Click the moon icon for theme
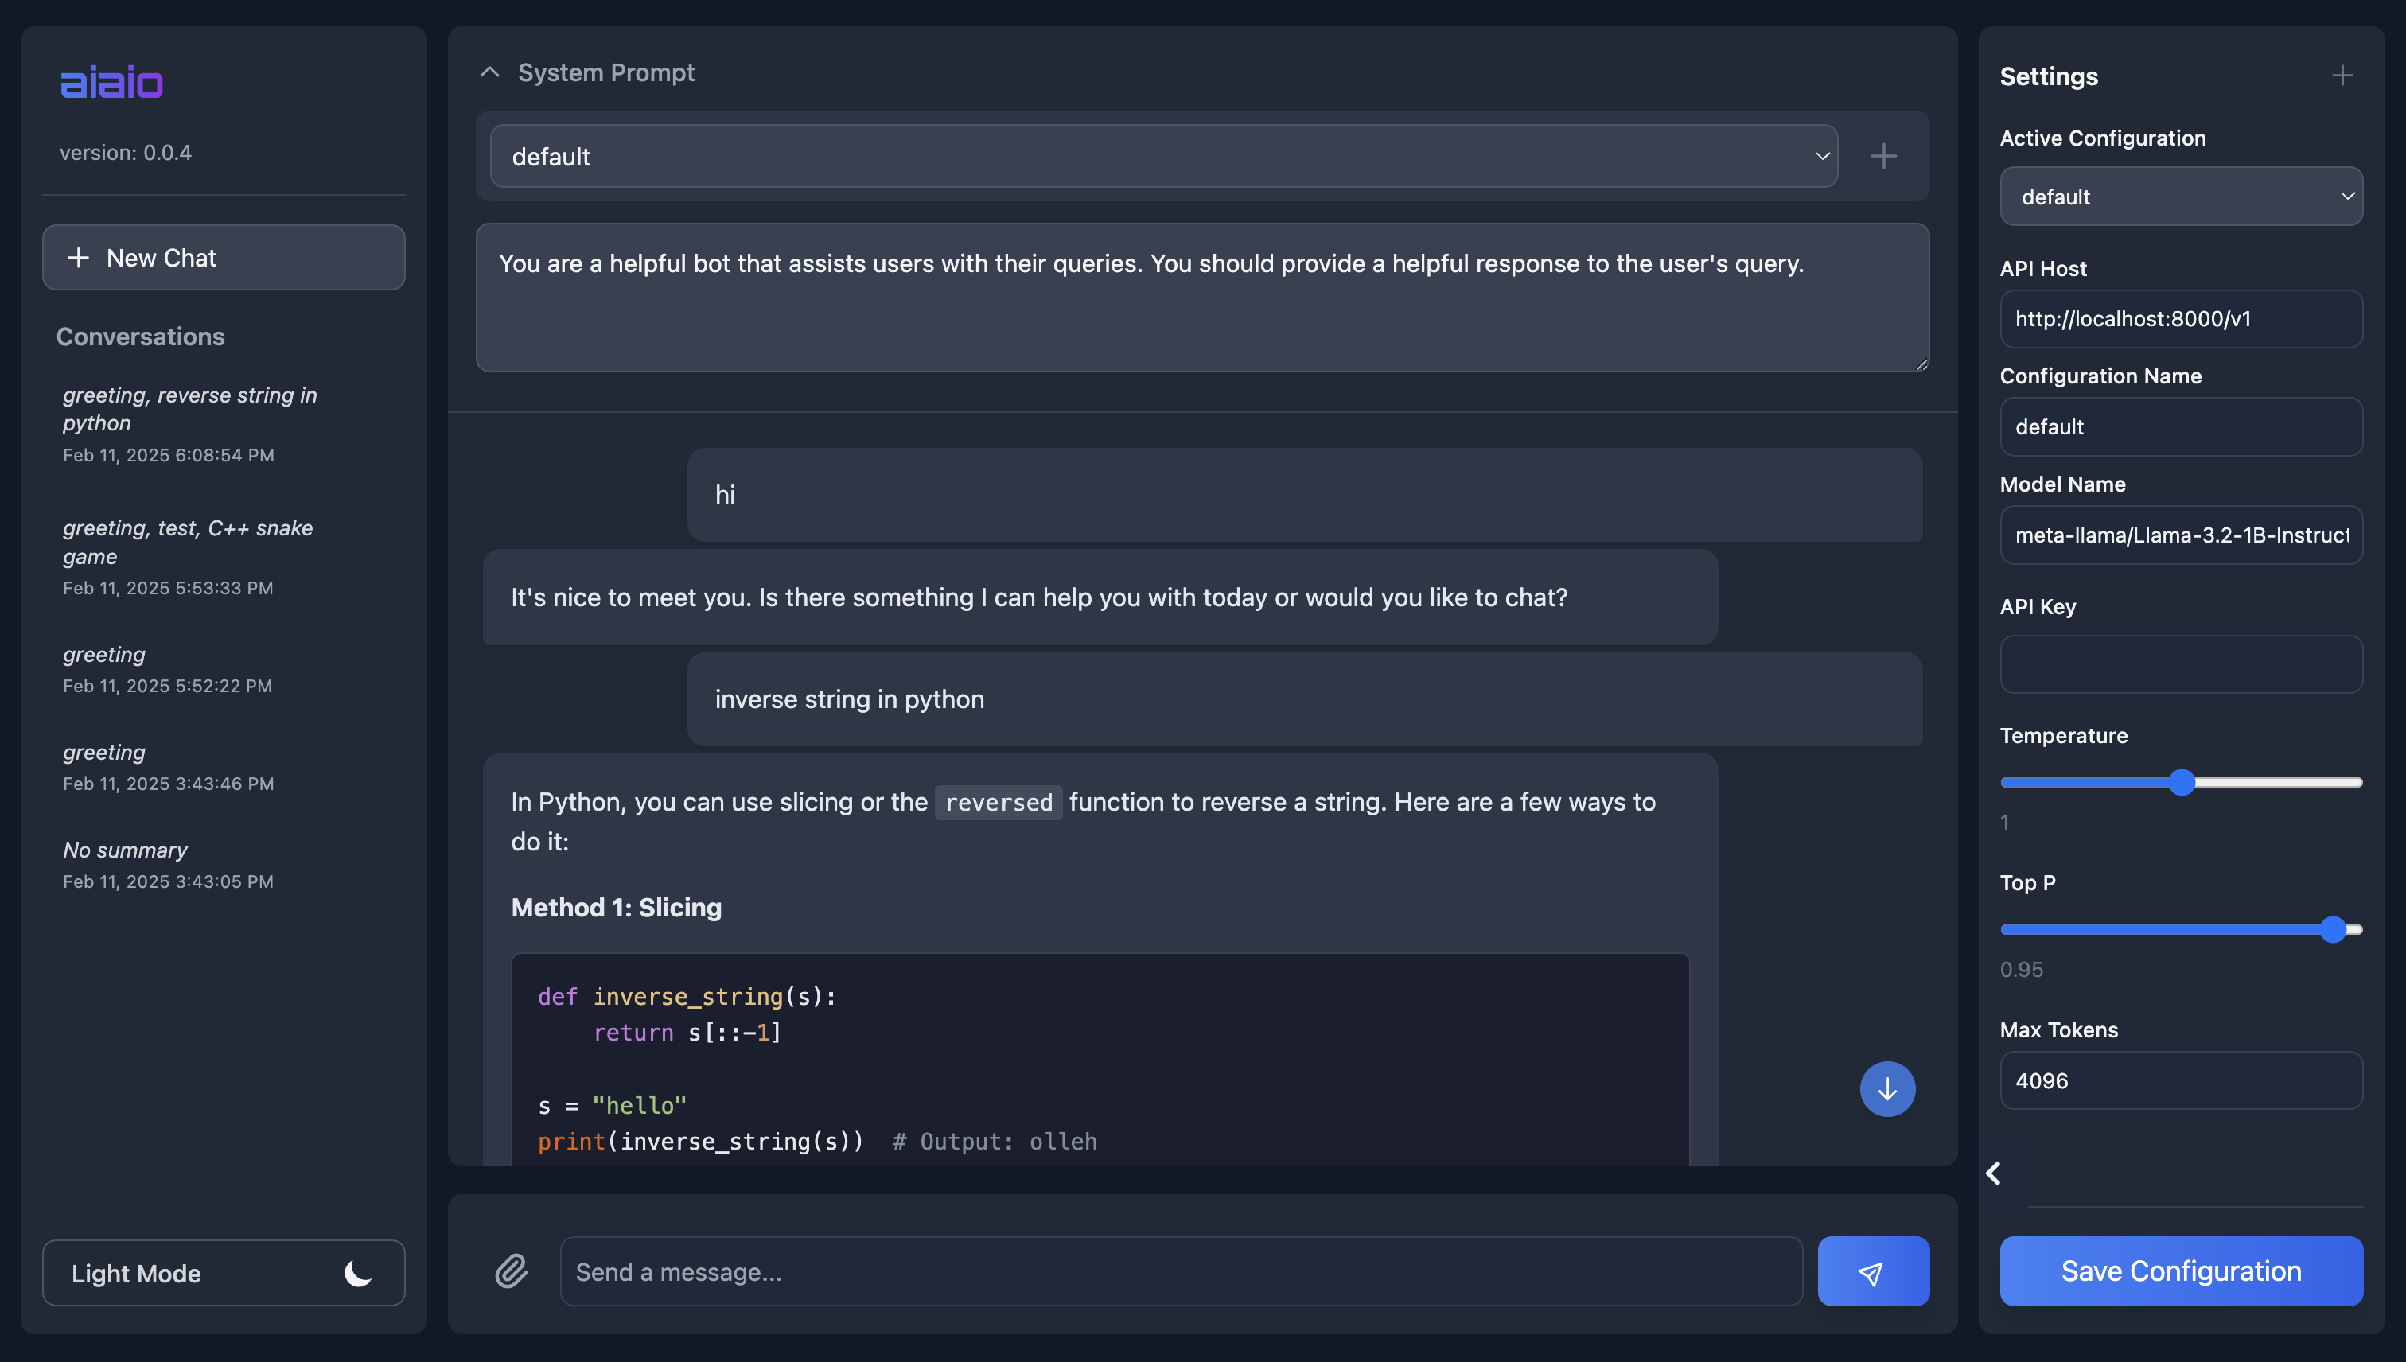The image size is (2406, 1362). click(357, 1273)
